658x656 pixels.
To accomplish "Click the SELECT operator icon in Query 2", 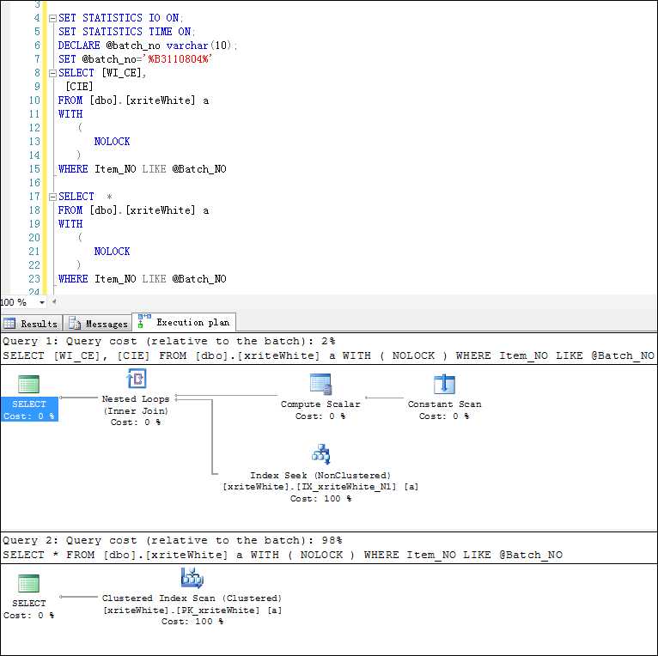I will pos(29,583).
